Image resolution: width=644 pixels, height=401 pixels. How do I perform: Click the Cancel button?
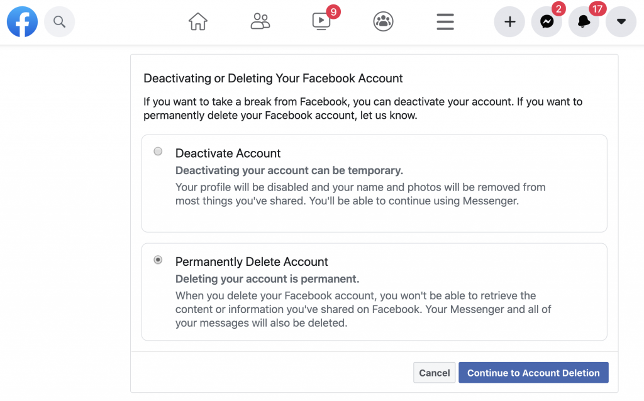(434, 373)
